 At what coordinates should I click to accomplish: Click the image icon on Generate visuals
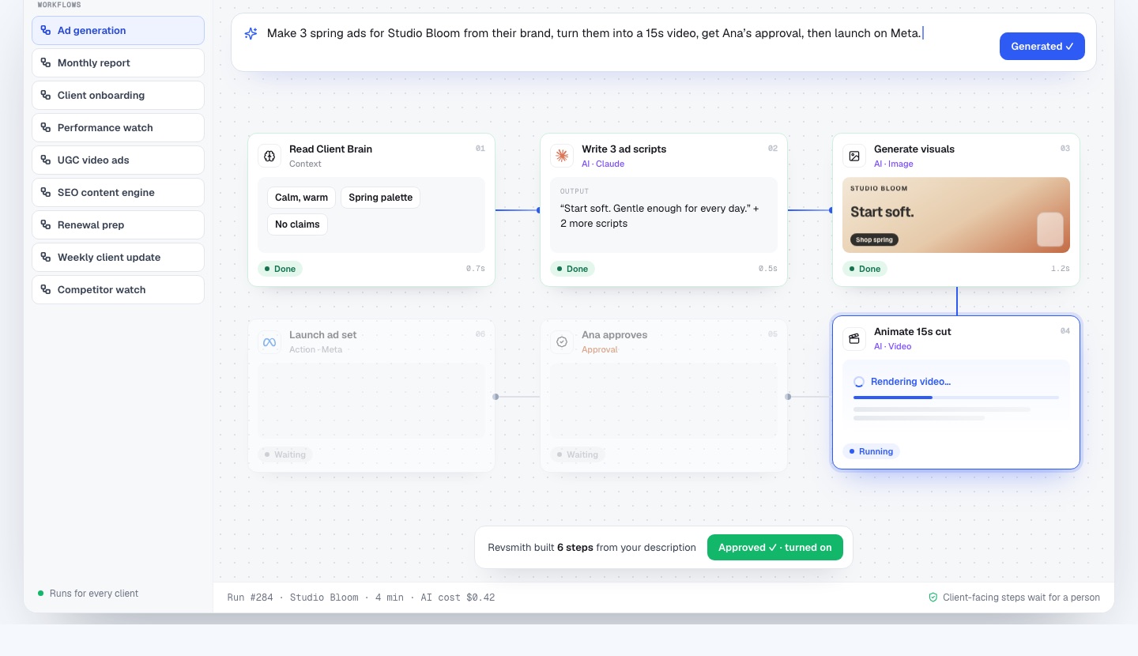tap(854, 156)
